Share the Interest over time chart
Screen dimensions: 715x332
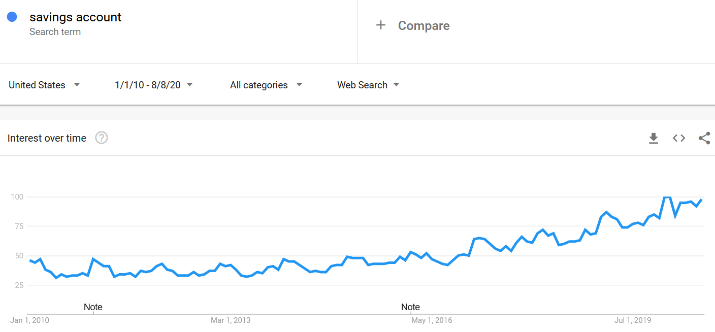(704, 138)
